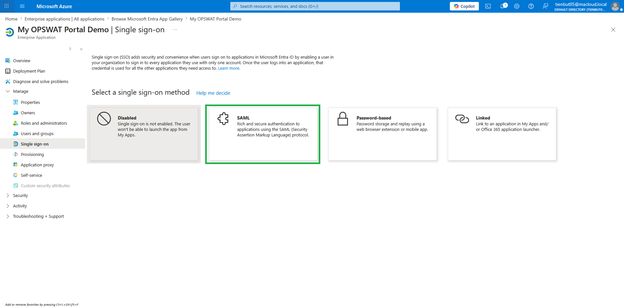Screen dimensions: 624x307
Task: Toggle the sidebar expand/collapse all arrows
Action: (70, 49)
